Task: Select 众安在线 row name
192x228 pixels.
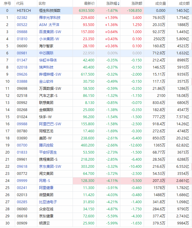Action: click(x=46, y=209)
